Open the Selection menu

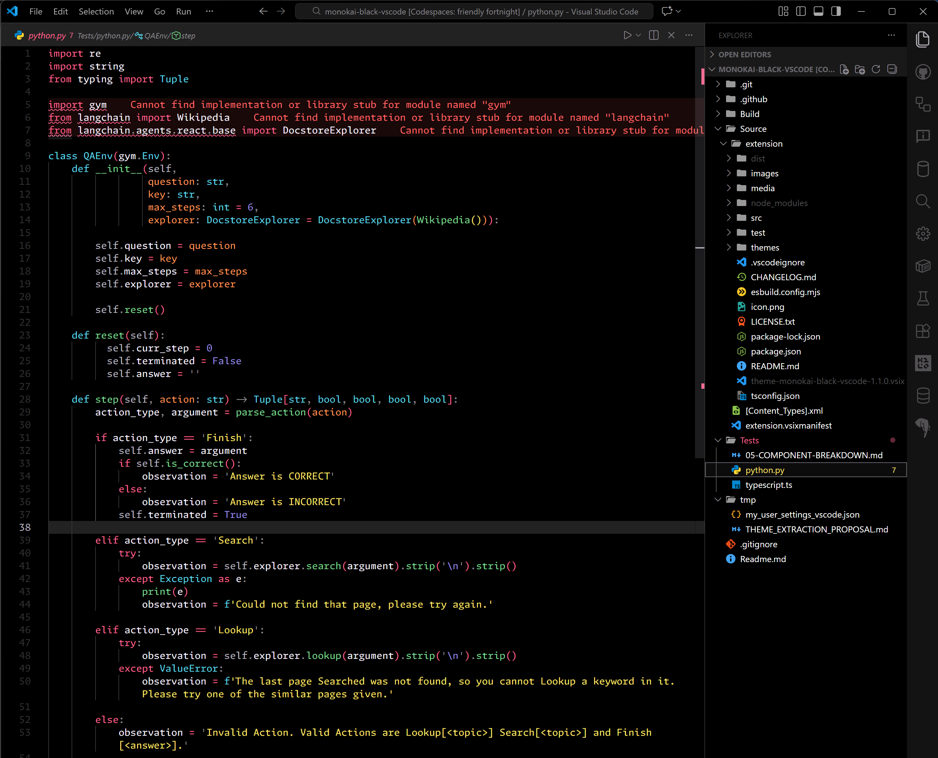click(96, 11)
